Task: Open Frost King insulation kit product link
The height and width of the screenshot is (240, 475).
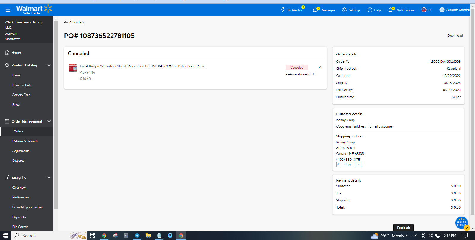Action: coord(142,66)
